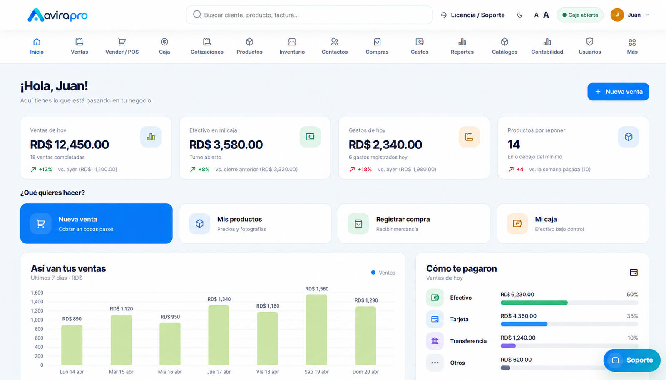This screenshot has height=380, width=666.
Task: Click the Avirapro logo
Action: tap(57, 15)
